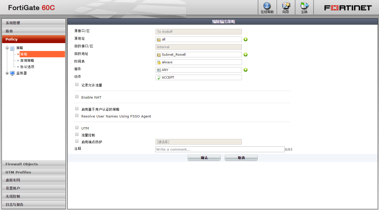379x210 pixels.
Task: Click the source interface field 'To Welloff'
Action: 199,32
